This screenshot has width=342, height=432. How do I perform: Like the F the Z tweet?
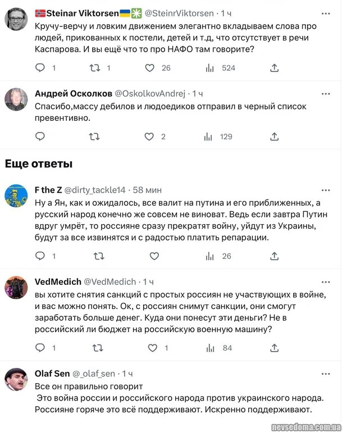pyautogui.click(x=150, y=256)
